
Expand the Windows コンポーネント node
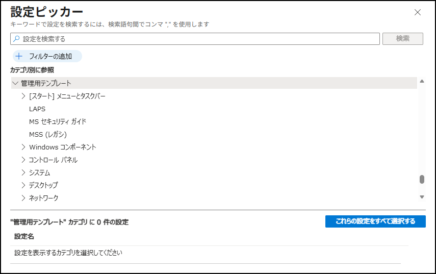point(23,147)
